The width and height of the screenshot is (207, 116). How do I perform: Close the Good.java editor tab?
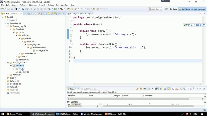point(92,14)
